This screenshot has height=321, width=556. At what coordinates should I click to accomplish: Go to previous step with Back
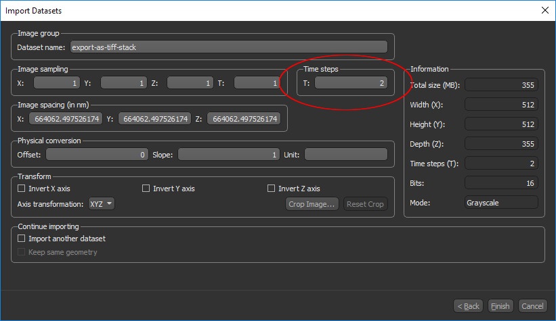pos(468,306)
